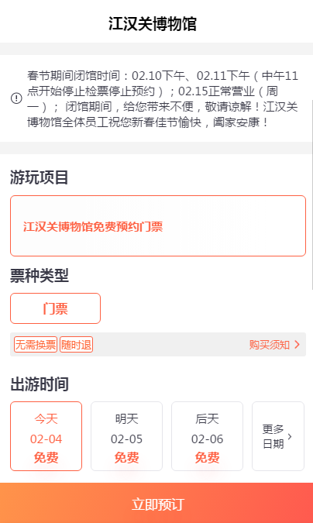Tap the exclamation info icon beside the notice

tap(16, 98)
